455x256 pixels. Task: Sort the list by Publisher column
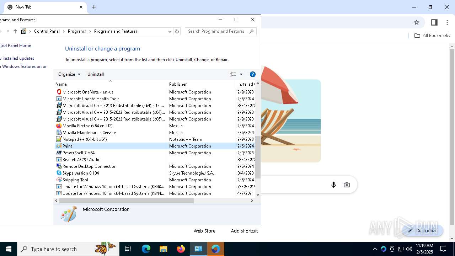(x=201, y=84)
